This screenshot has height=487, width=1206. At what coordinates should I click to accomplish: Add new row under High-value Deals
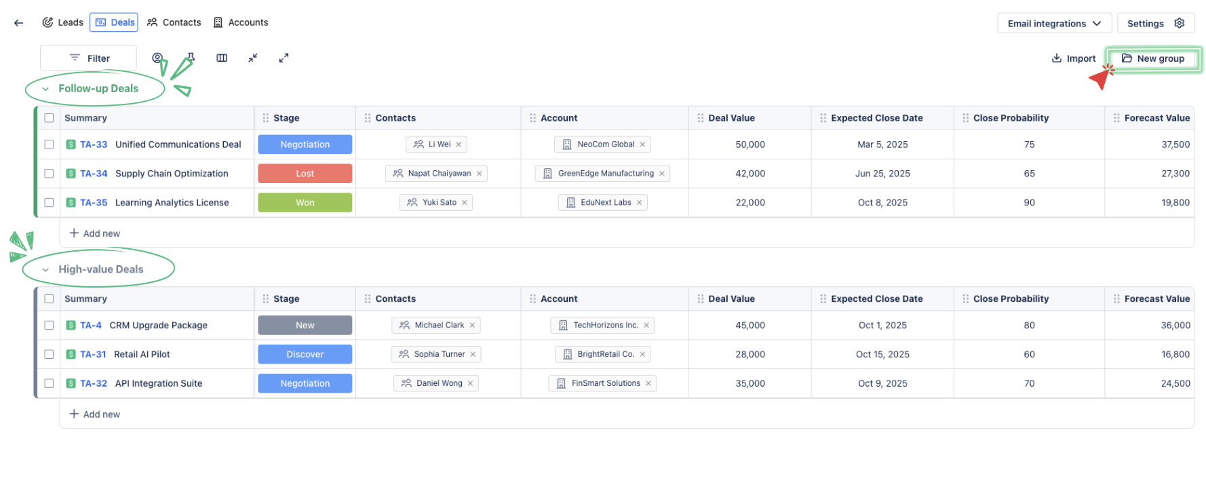click(x=95, y=414)
